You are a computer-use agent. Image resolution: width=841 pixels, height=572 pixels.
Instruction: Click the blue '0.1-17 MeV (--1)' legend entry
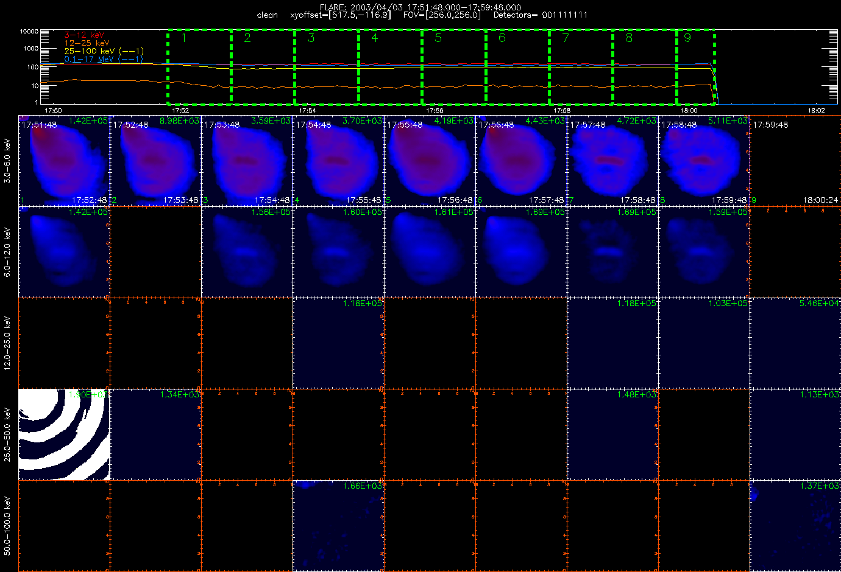click(x=104, y=59)
